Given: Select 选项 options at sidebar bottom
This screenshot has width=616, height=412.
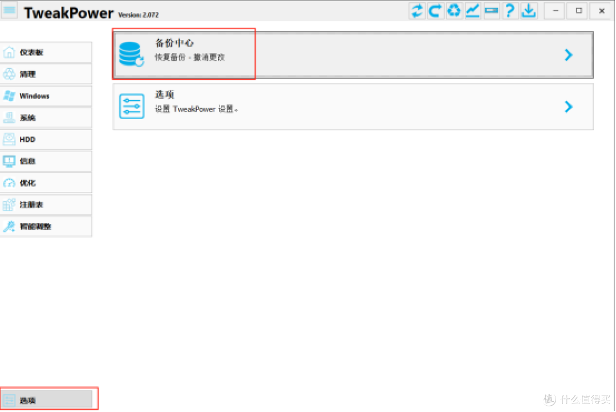Looking at the screenshot, I should [46, 400].
